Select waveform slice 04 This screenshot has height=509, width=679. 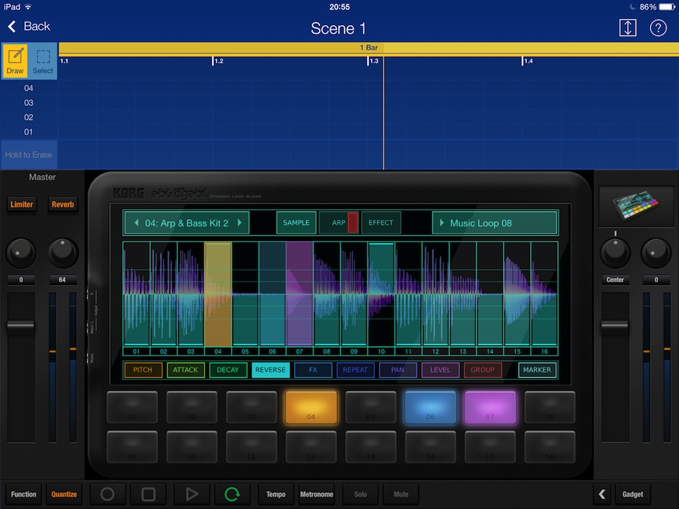[x=218, y=295]
